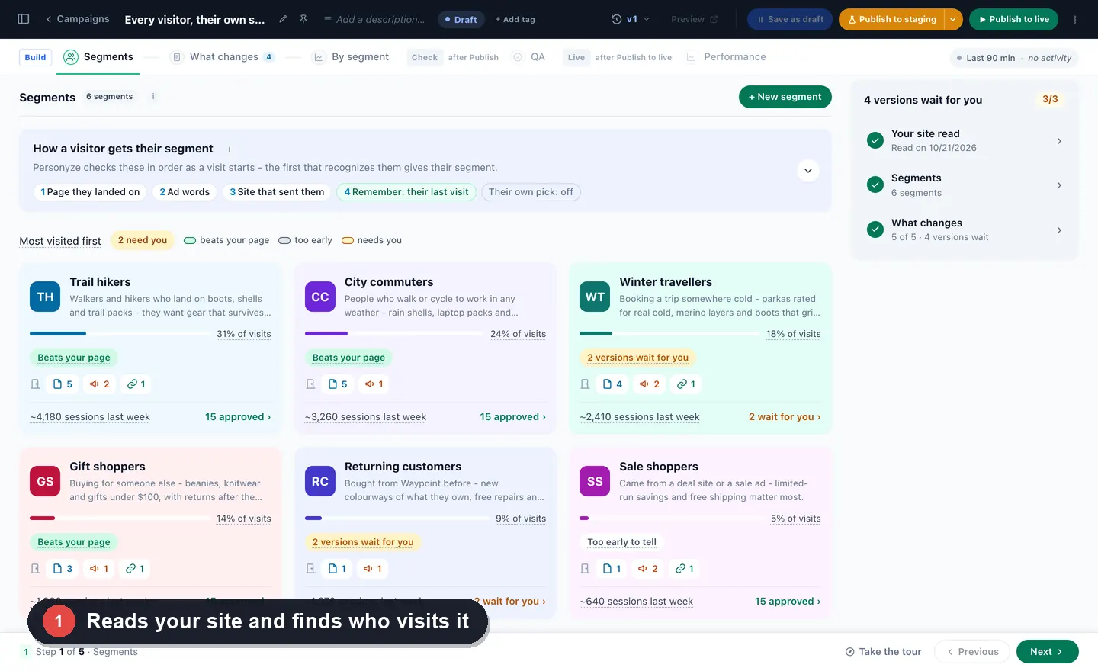Open Sale shoppers link chip showing 1

point(685,569)
